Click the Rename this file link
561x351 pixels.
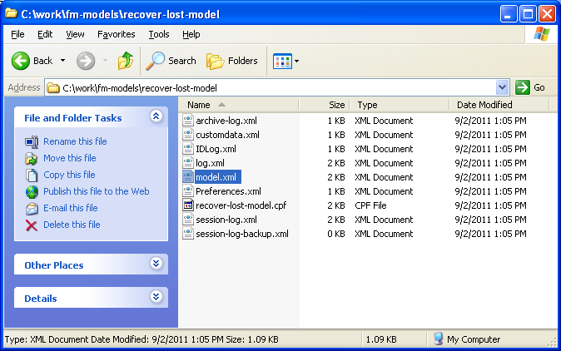[x=75, y=141]
